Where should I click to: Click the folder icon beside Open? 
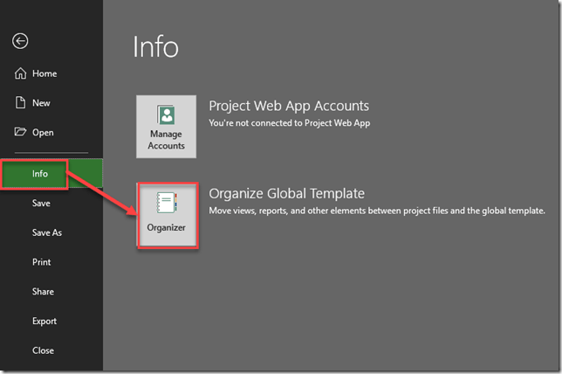[x=20, y=133]
